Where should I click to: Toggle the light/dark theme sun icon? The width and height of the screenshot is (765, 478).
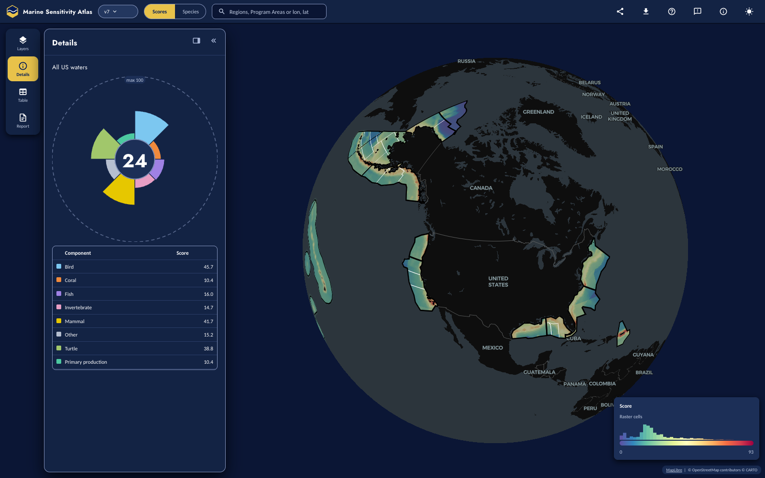749,11
